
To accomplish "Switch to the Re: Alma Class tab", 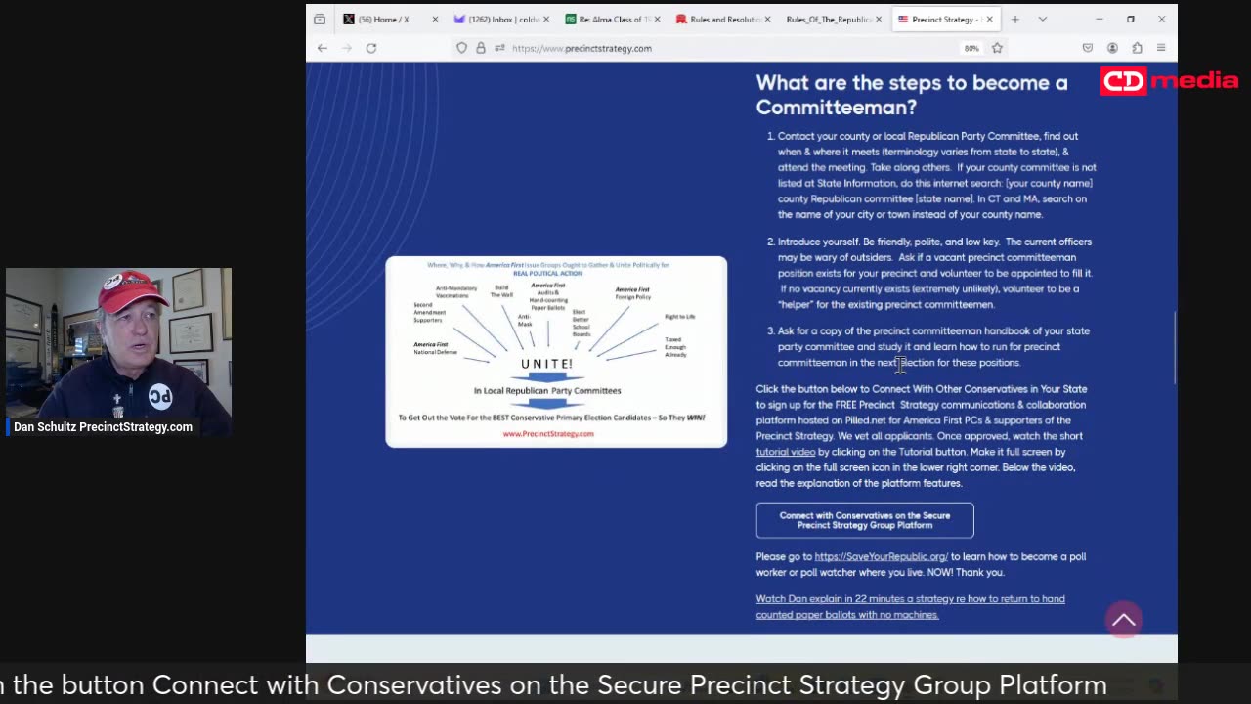I will click(610, 19).
